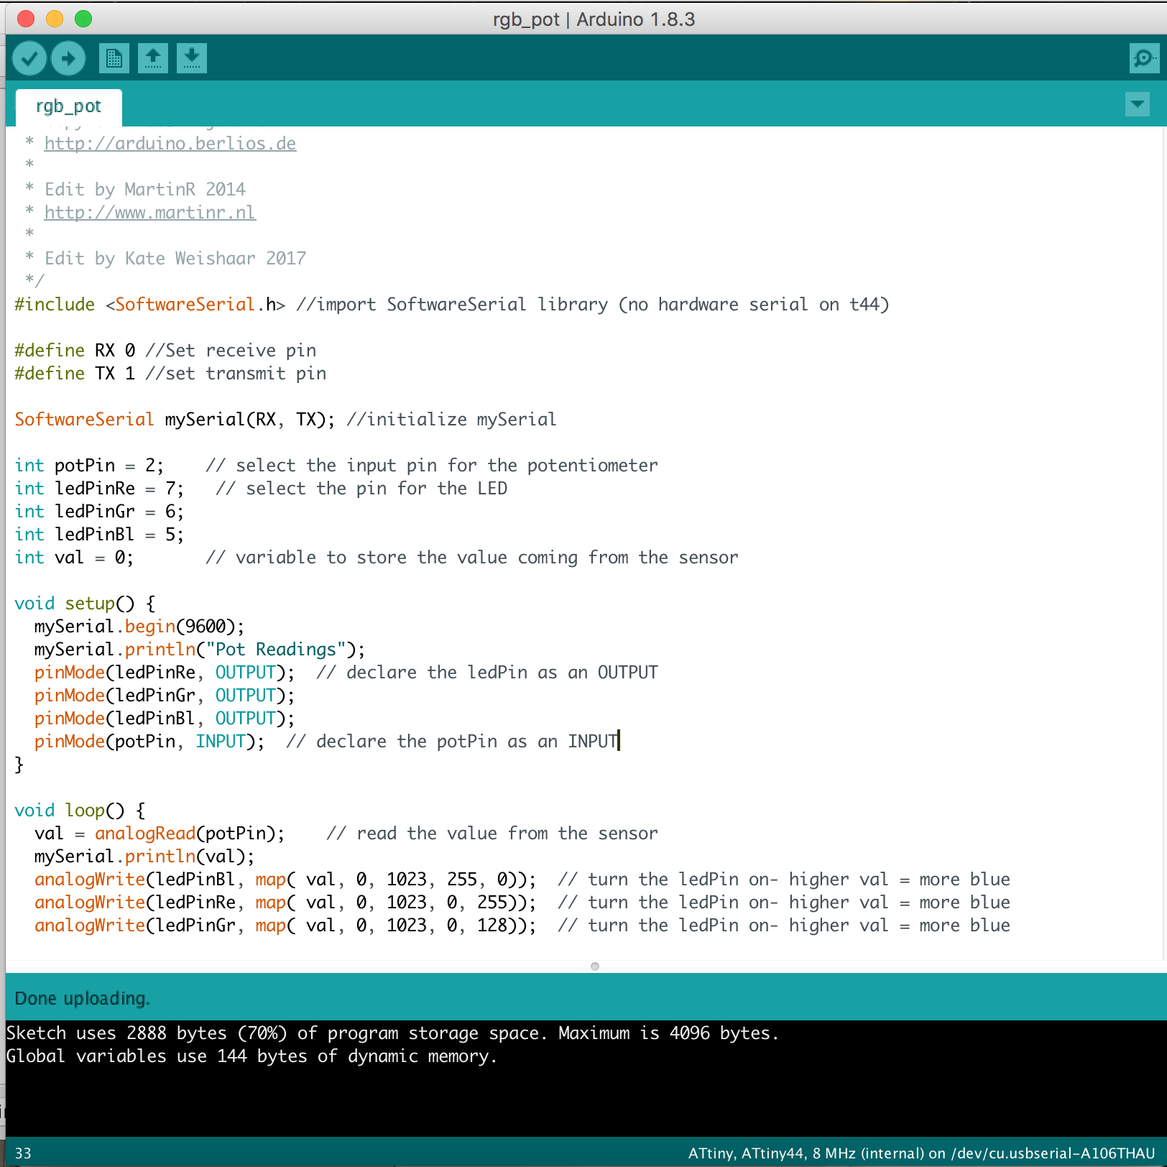Create a new sketch with New icon
The image size is (1167, 1167).
tap(114, 58)
